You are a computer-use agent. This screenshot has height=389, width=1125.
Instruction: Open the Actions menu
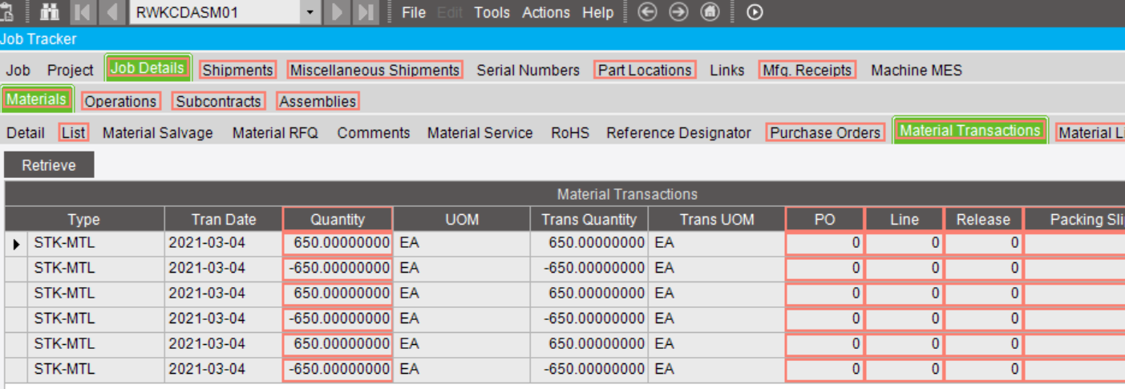[546, 12]
